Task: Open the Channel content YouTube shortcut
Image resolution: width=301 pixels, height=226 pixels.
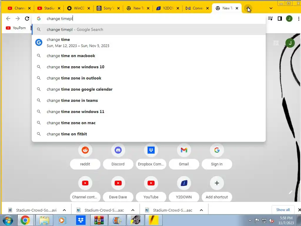Action: point(85,183)
